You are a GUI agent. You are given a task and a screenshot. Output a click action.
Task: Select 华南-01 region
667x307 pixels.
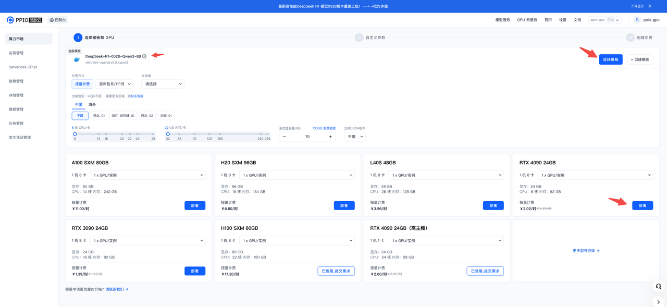tap(166, 116)
